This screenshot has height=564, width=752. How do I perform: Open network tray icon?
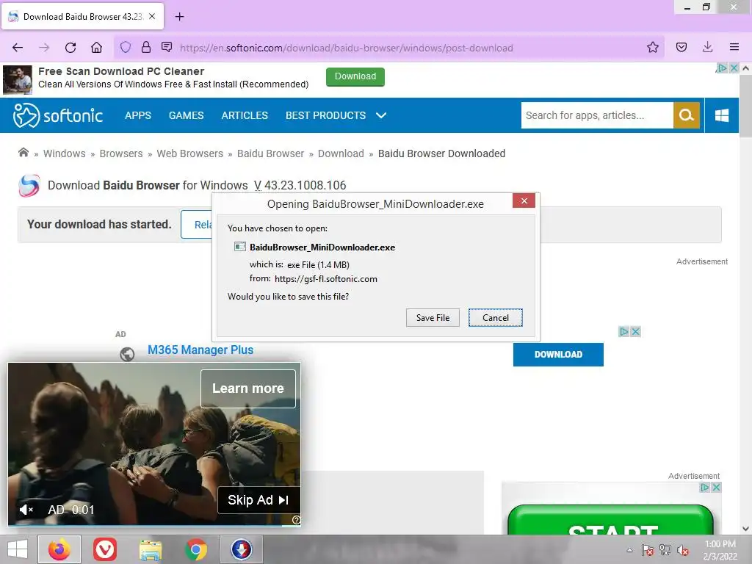pos(665,550)
